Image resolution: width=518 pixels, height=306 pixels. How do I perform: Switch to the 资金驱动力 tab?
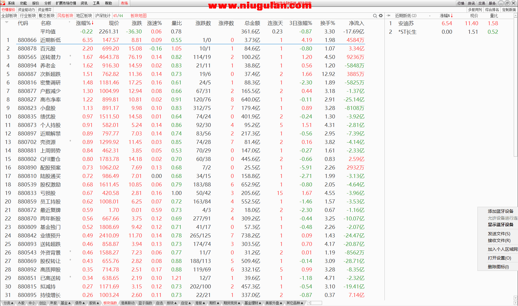(26, 10)
